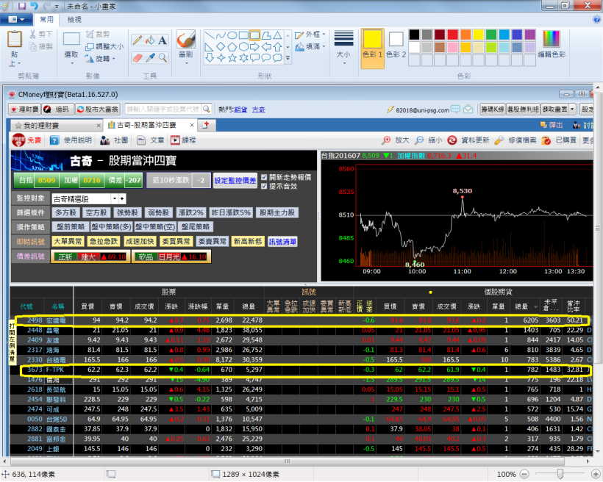
Task: Activate the Color picker eyedropper tool
Action: click(150, 57)
